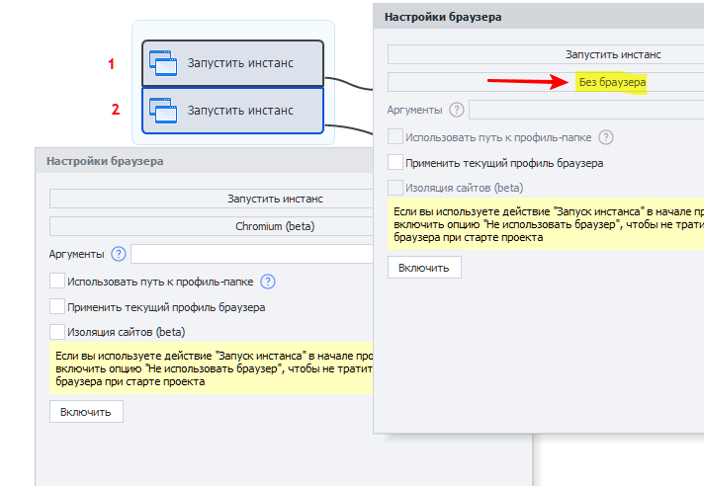Image resolution: width=704 pixels, height=486 pixels.
Task: Open 'Запустить инстанс' action dropdown in left panel
Action: [211, 199]
